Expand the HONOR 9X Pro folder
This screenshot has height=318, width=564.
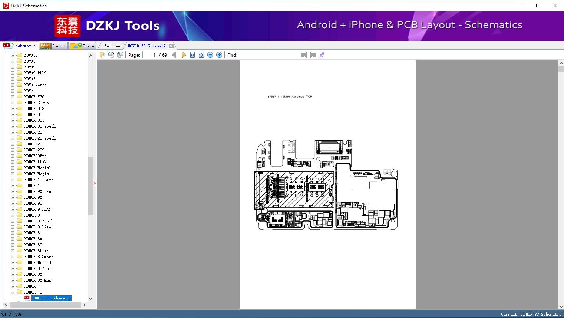point(13,191)
